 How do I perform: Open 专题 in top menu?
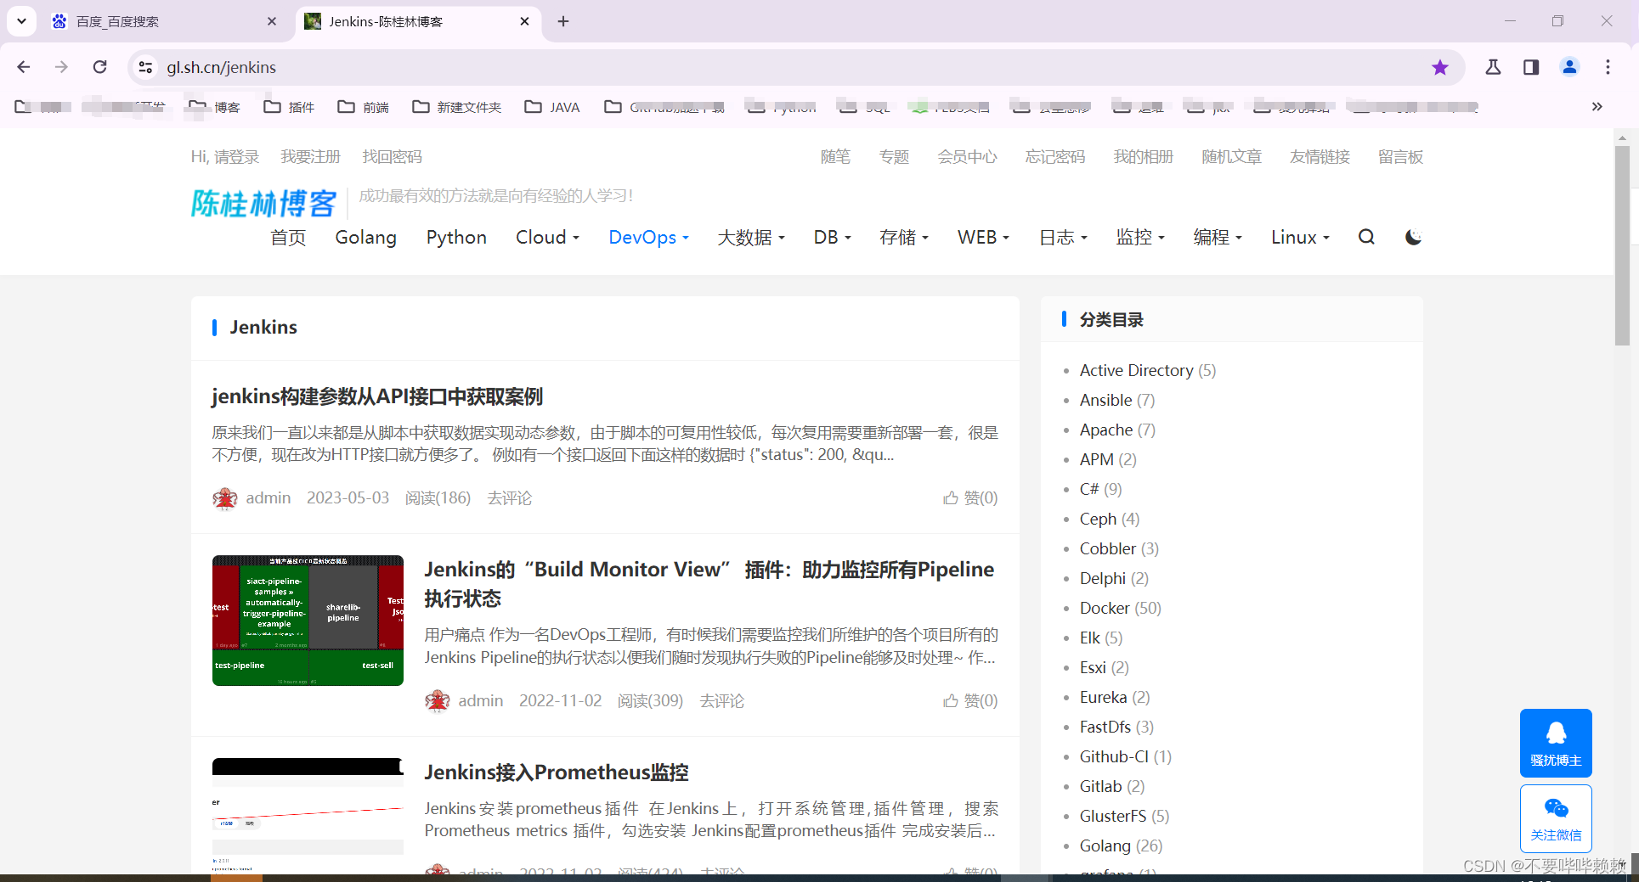pyautogui.click(x=894, y=157)
